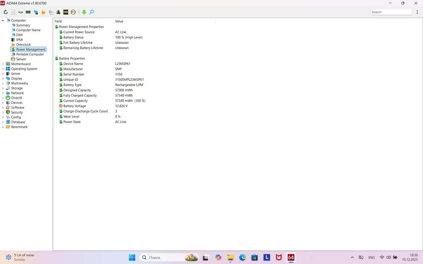Screen dimensions: 423x264
Task: Open Microsoft Store from the taskbar
Action: 255,258
